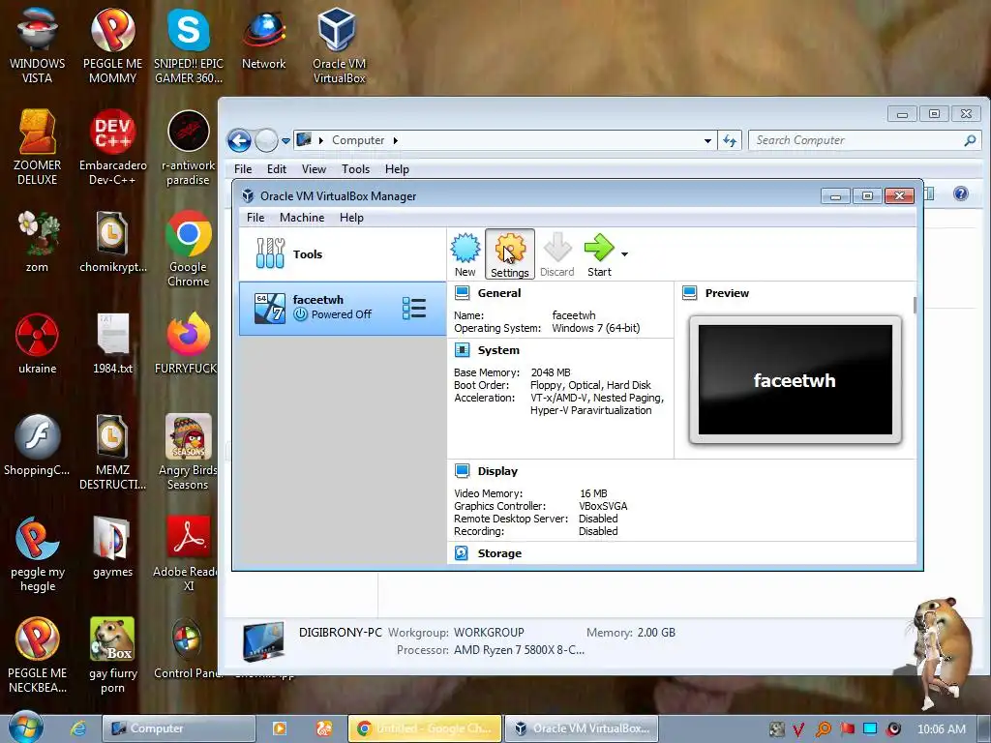Open the Computer window's View menu
This screenshot has height=743, width=991.
coord(314,169)
